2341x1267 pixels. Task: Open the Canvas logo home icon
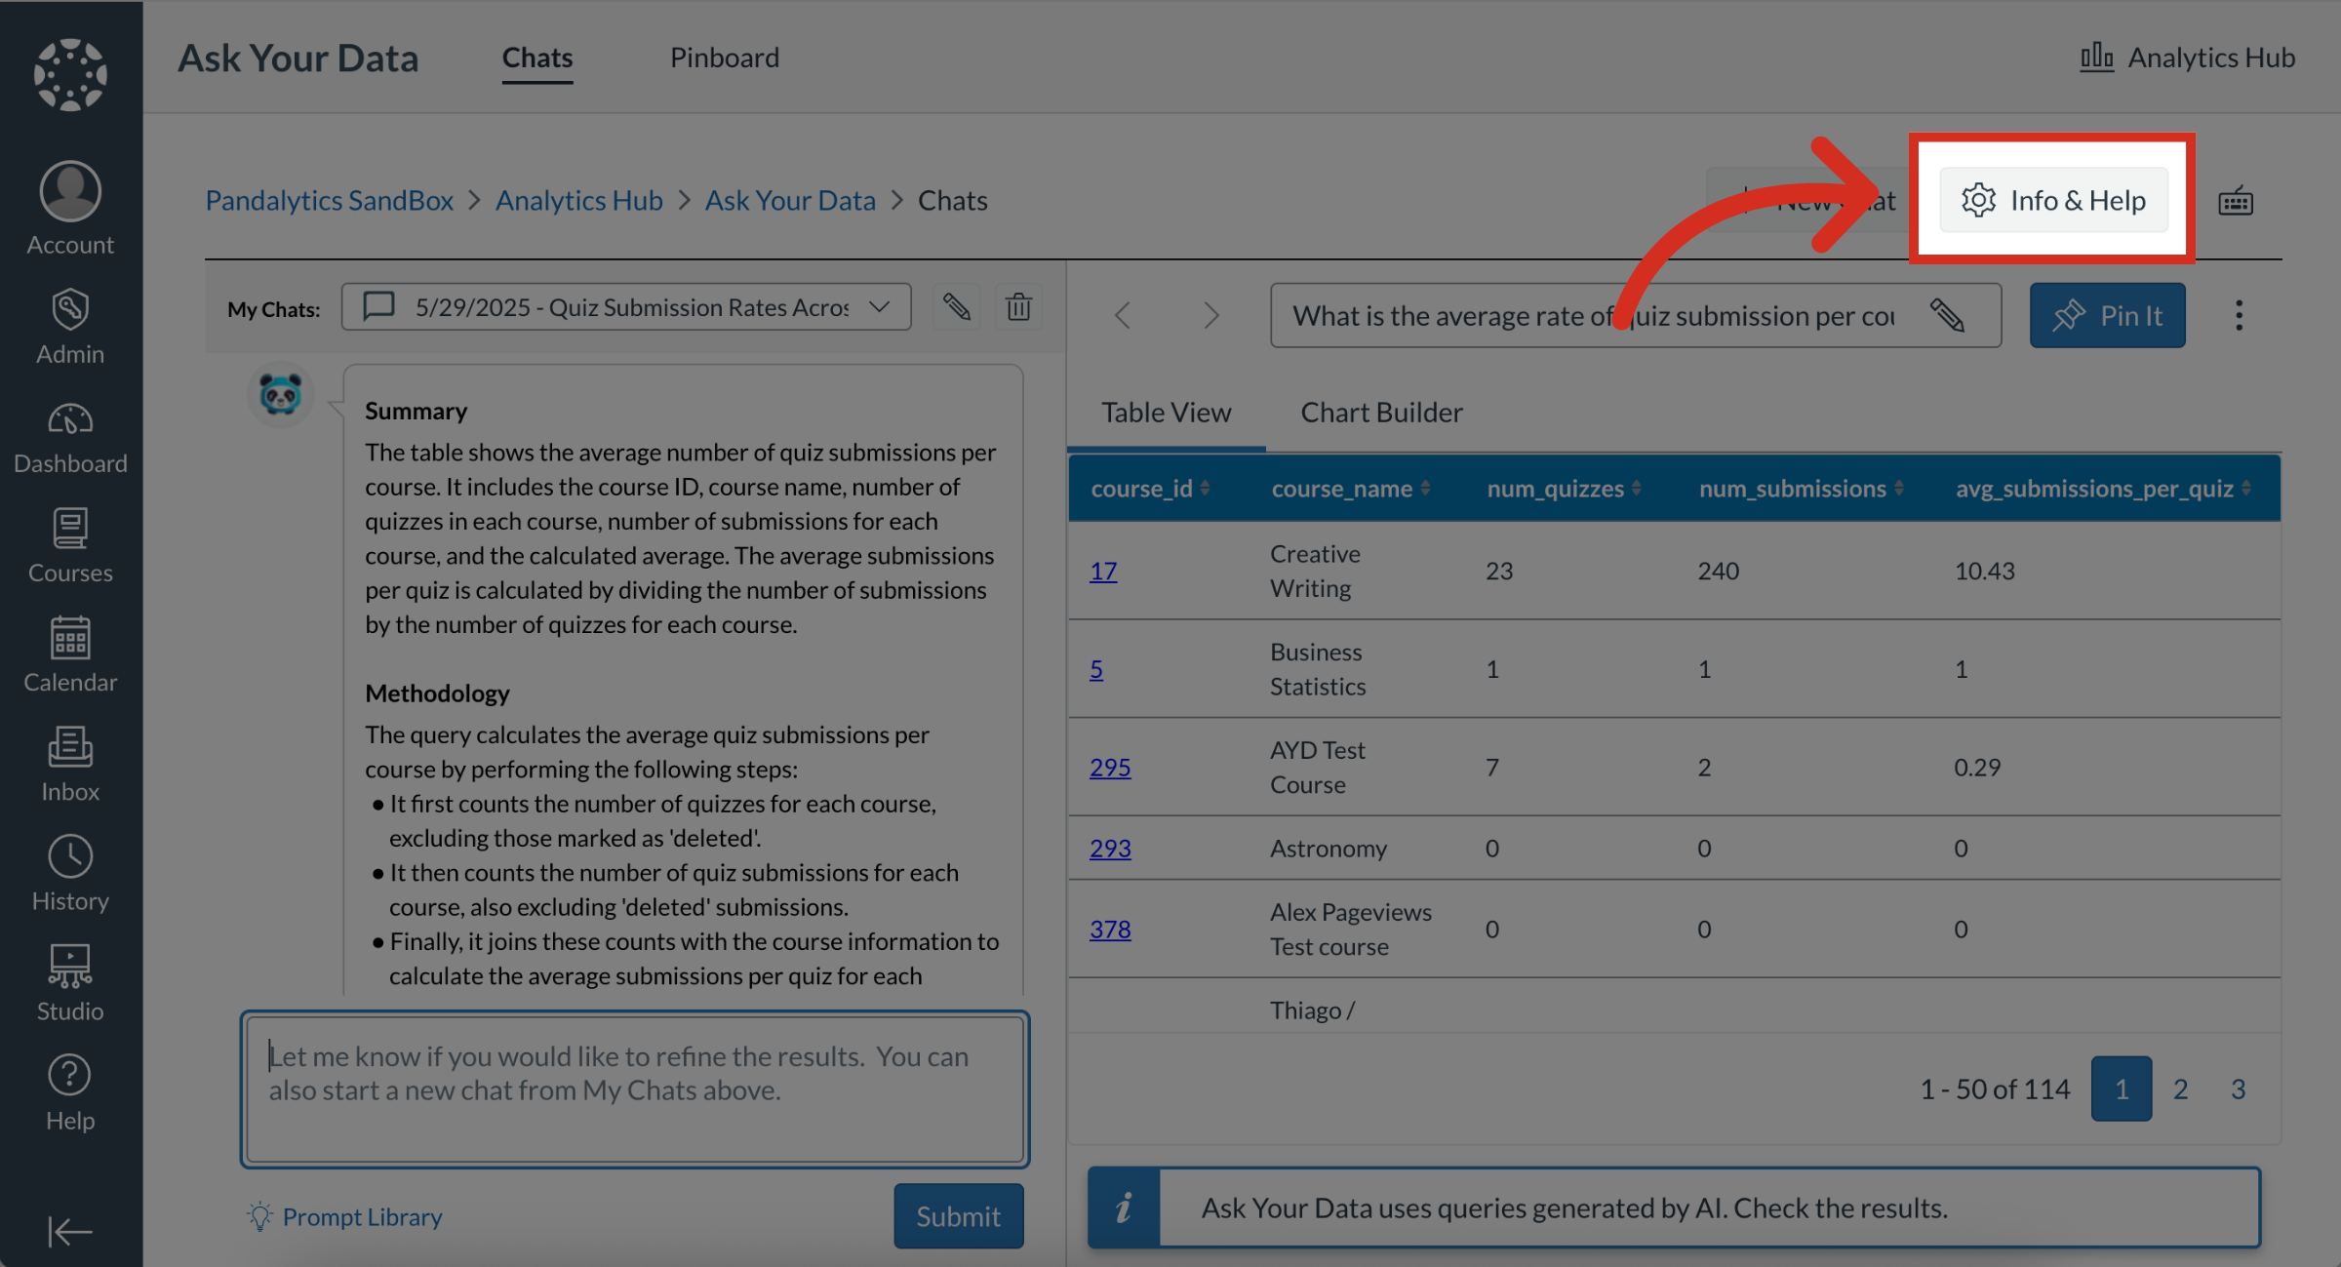tap(70, 73)
